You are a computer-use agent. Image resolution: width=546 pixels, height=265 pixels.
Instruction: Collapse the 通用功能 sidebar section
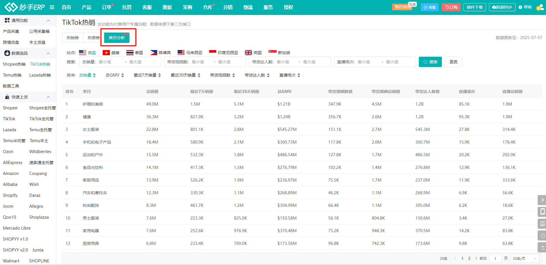click(48, 20)
